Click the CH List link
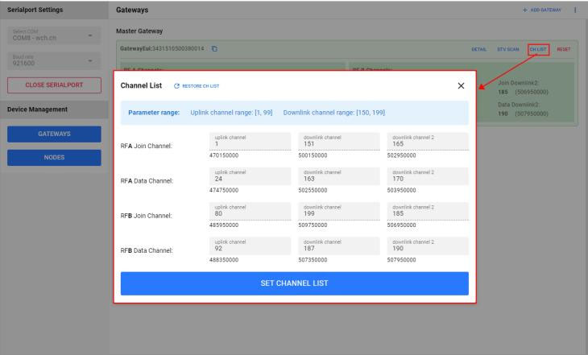The width and height of the screenshot is (588, 355). point(538,50)
